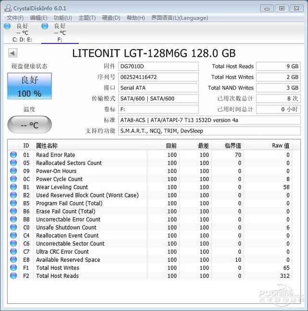Open the 文件(F) menu

point(15,18)
